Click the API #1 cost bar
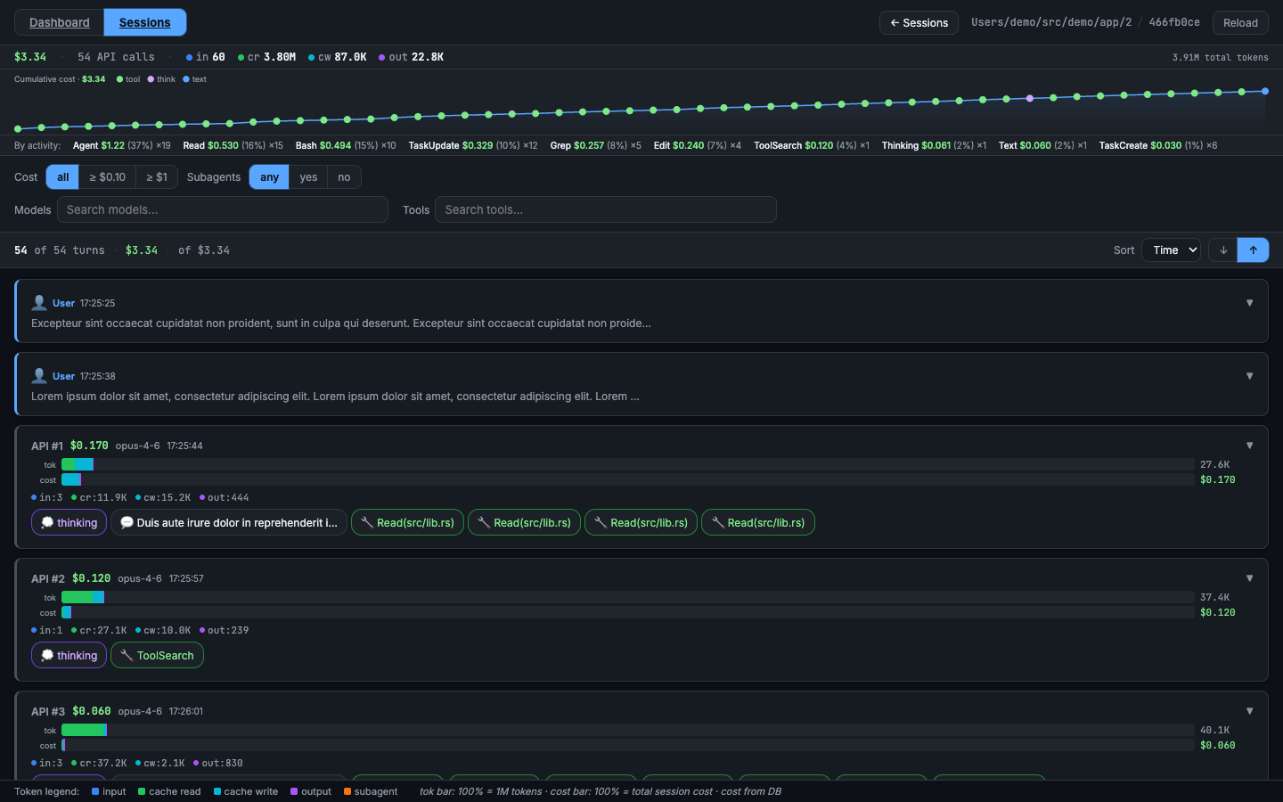Viewport: 1283px width, 802px height. point(628,479)
